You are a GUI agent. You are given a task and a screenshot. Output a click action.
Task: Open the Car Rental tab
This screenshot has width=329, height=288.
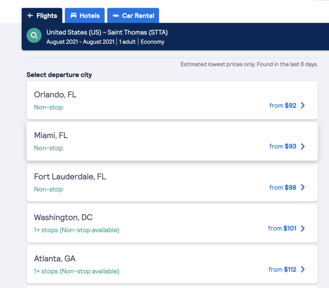coord(133,16)
